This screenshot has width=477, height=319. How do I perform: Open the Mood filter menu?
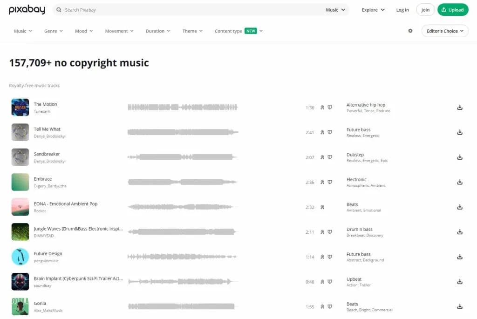tap(83, 31)
